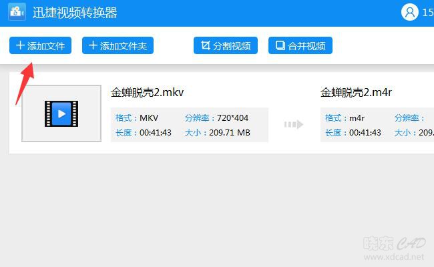
Task: Click the 添加文件 button
Action: 41,45
